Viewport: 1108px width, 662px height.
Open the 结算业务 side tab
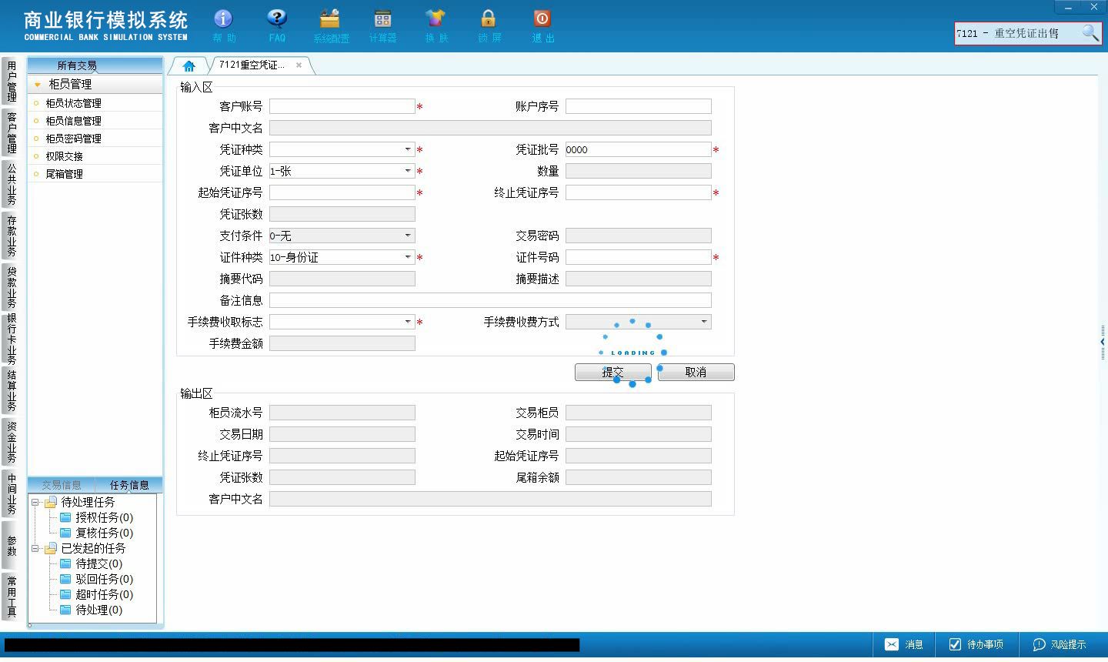coord(12,390)
